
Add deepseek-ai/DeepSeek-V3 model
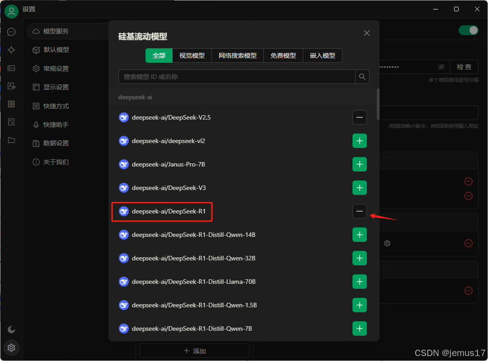tap(360, 188)
